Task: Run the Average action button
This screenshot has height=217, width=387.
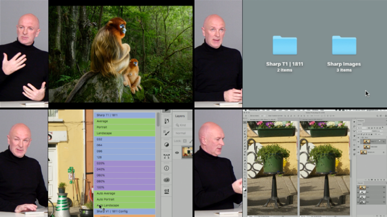Action: pyautogui.click(x=124, y=121)
